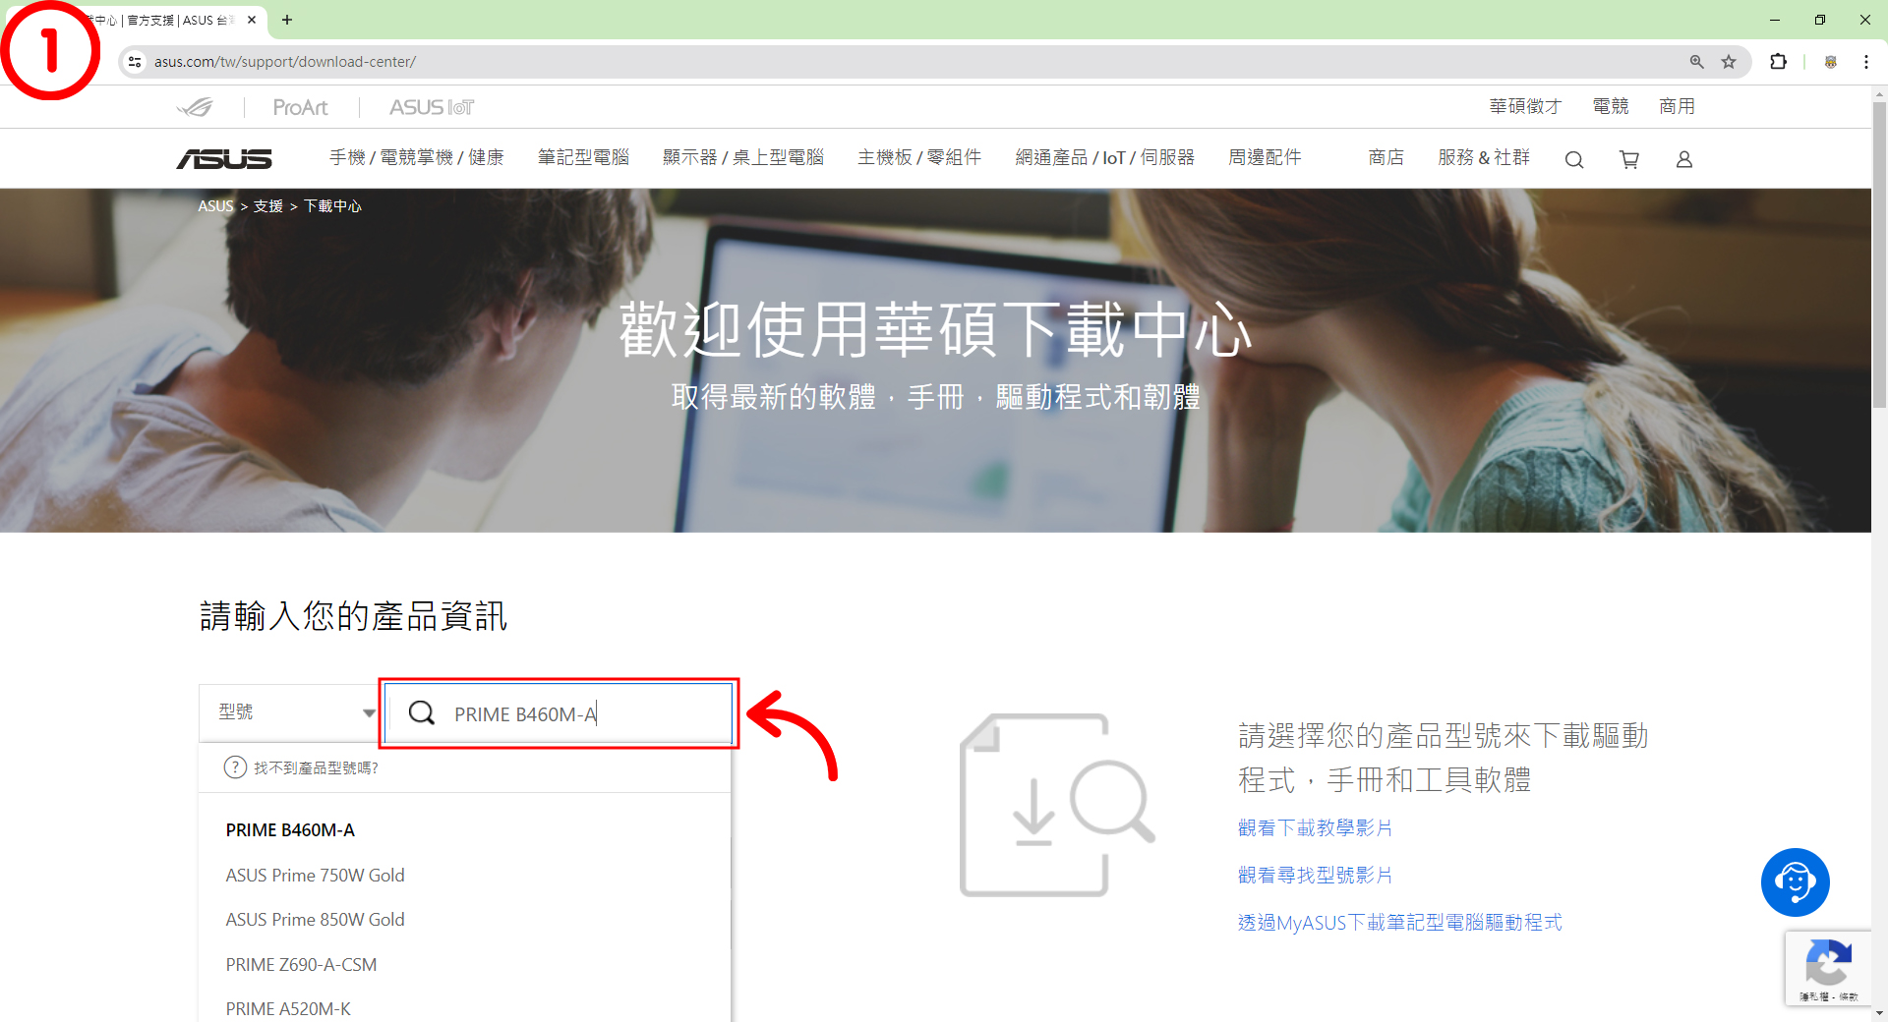
Task: Click the model search input field
Action: (x=559, y=713)
